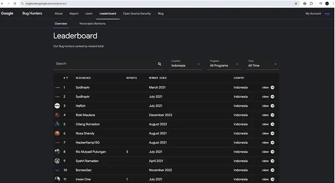Image resolution: width=335 pixels, height=183 pixels.
Task: Click the avatar of Gilang Romadon
Action: (57, 124)
